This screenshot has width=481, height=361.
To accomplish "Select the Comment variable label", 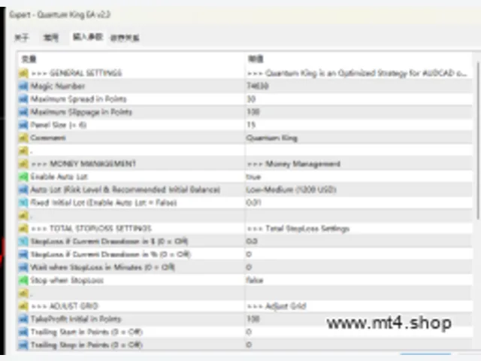I will pyautogui.click(x=48, y=138).
